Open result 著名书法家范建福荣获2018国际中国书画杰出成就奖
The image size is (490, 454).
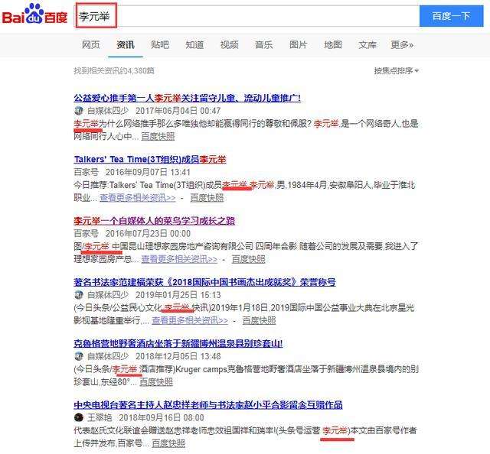pyautogui.click(x=204, y=282)
